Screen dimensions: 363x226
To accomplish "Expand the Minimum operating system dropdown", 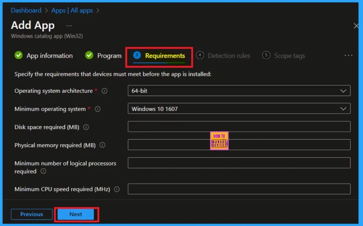I will pyautogui.click(x=239, y=109).
